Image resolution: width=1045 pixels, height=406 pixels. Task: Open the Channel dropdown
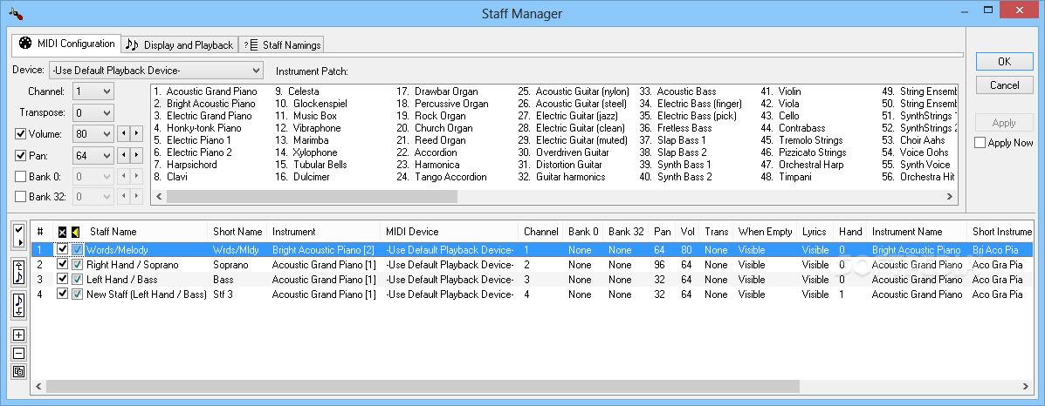pos(93,91)
